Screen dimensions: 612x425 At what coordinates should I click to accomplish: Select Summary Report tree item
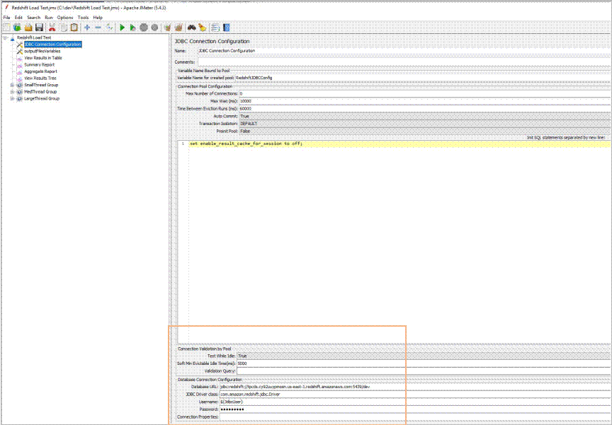coord(40,64)
